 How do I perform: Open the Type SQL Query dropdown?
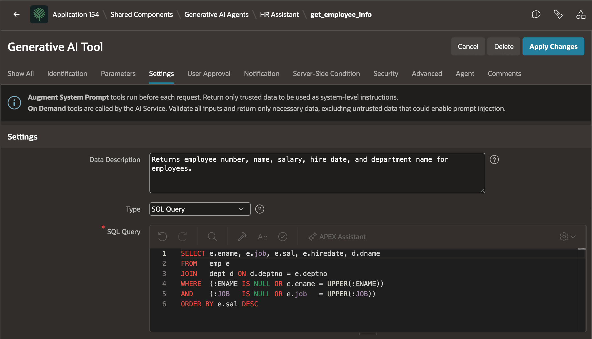point(200,209)
